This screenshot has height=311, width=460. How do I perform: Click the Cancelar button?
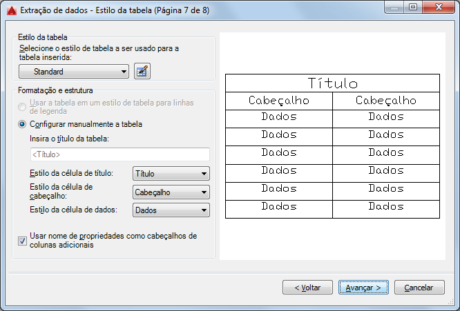tap(419, 287)
